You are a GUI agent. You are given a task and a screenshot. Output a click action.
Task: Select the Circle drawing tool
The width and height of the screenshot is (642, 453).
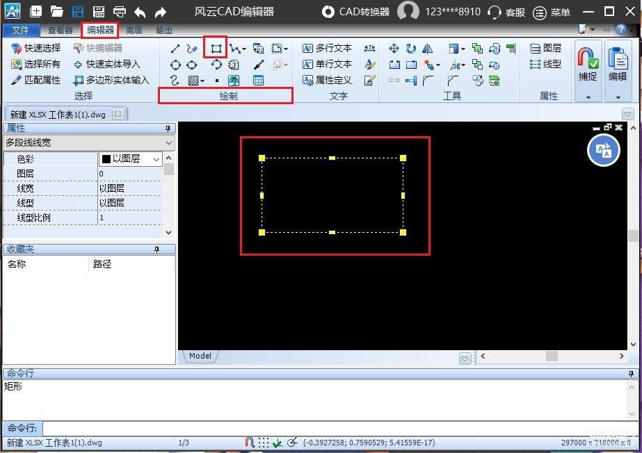click(175, 65)
